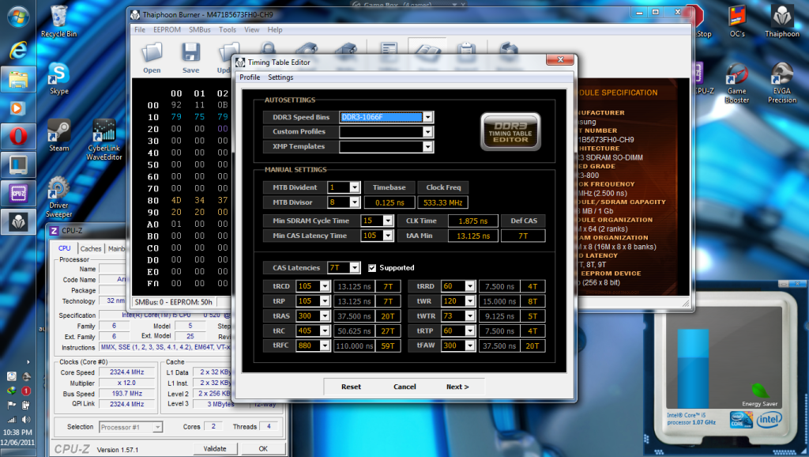
Task: Open the tRFC value dropdown
Action: (x=325, y=346)
